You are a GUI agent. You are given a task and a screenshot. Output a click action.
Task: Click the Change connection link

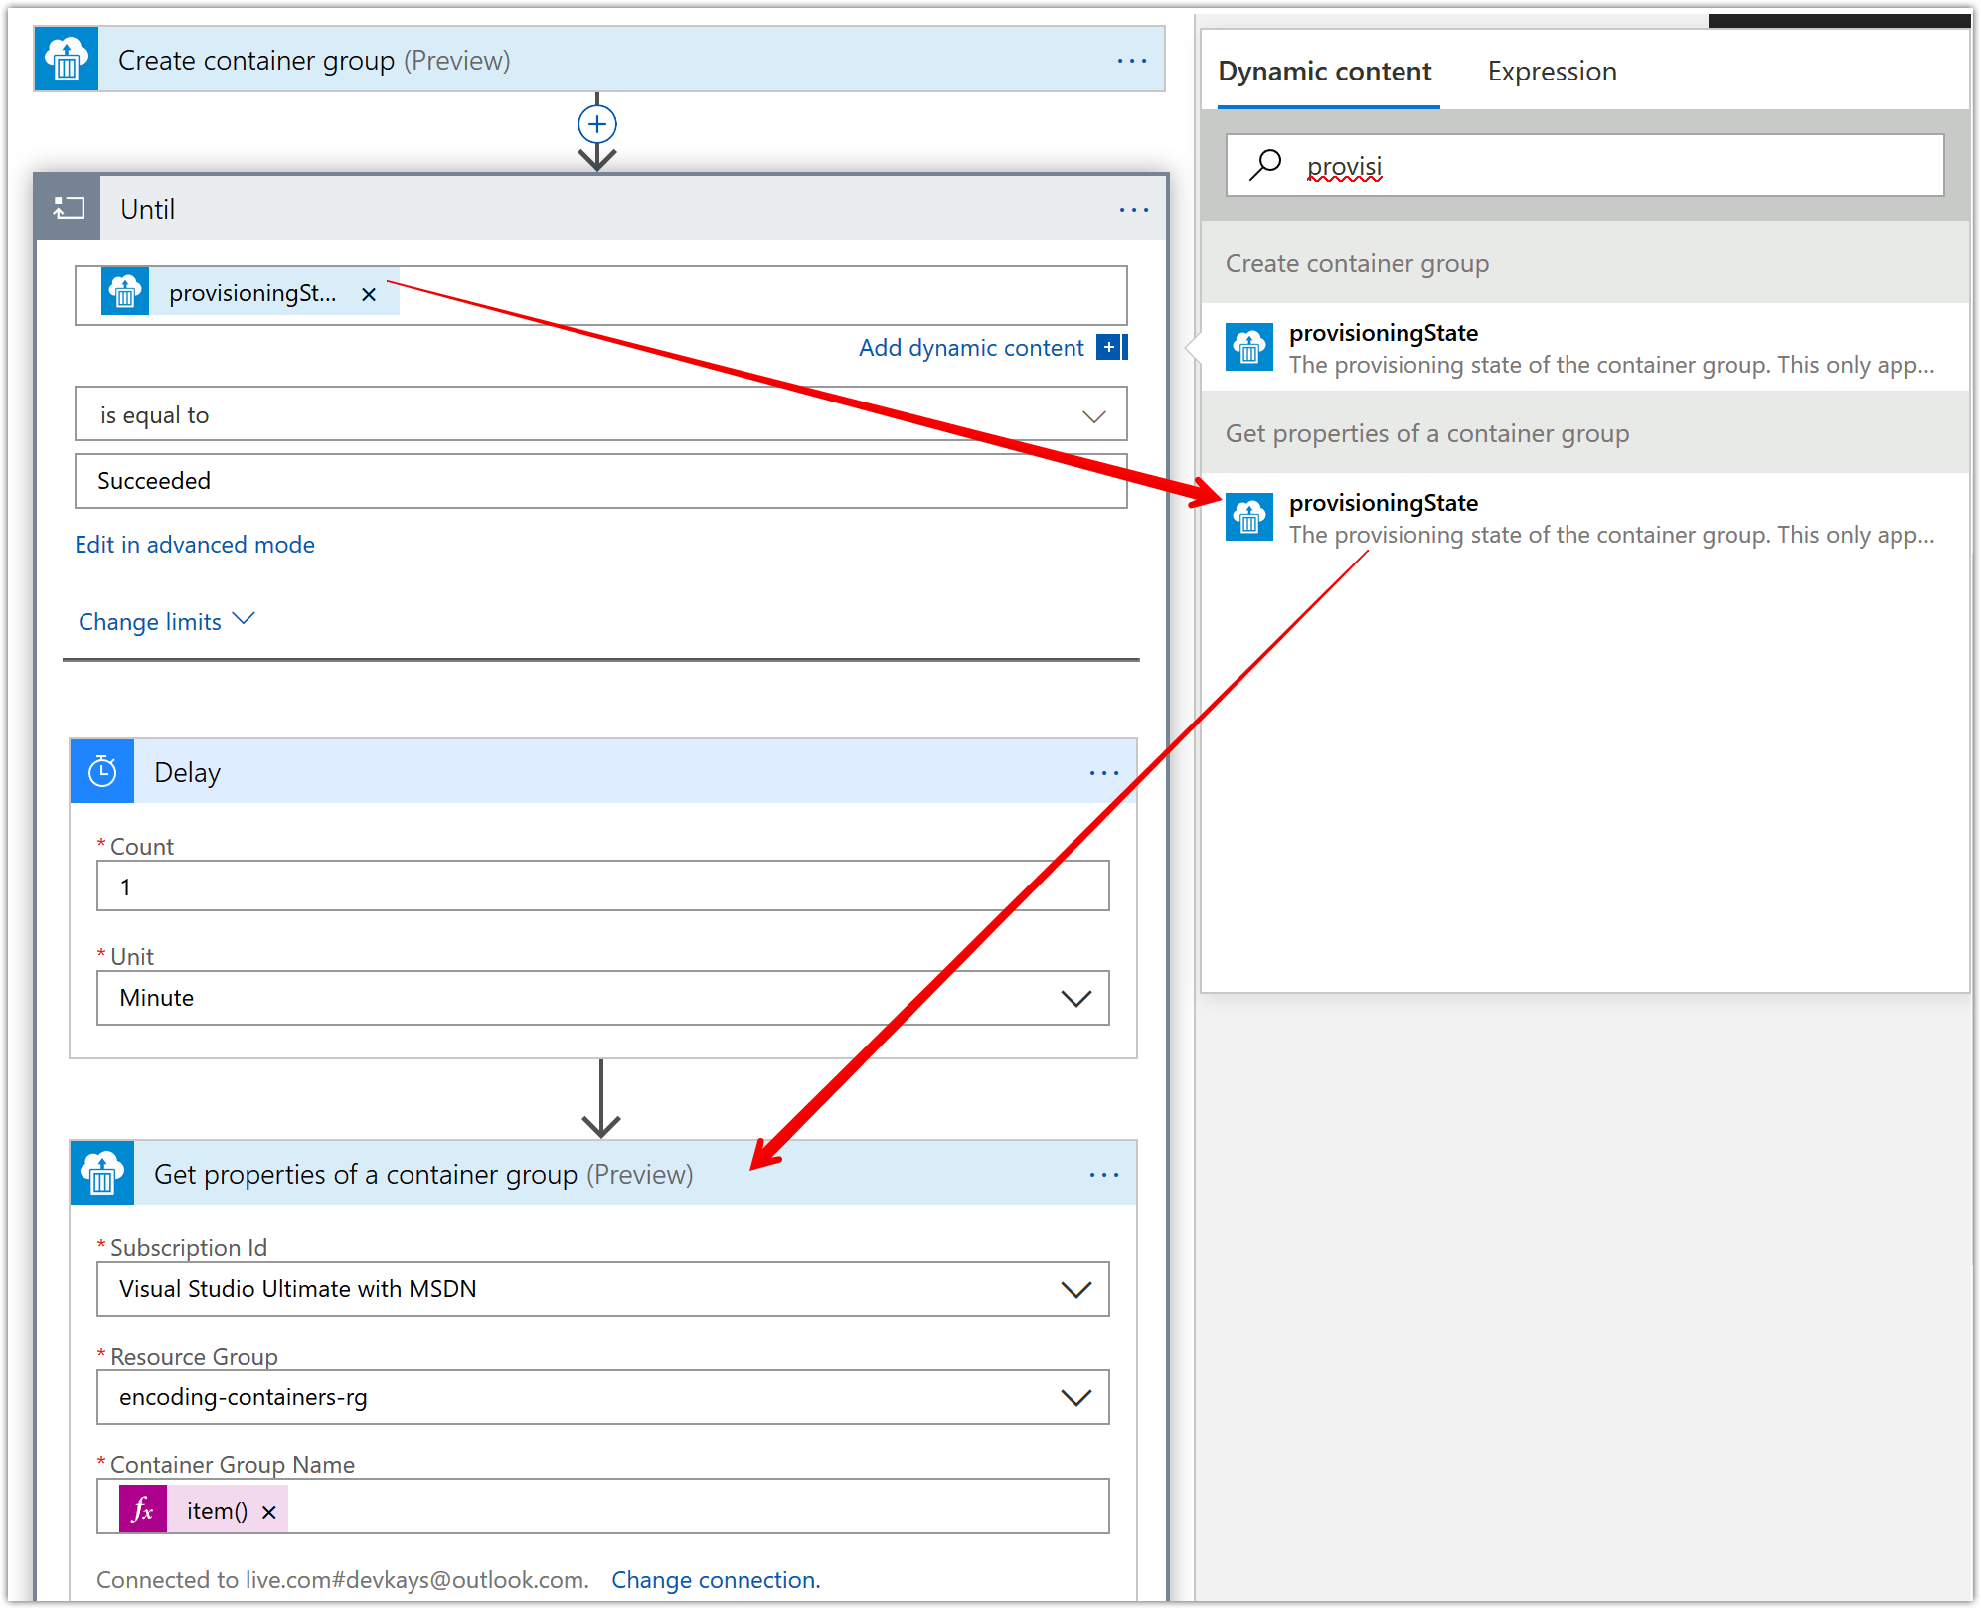coord(715,1579)
